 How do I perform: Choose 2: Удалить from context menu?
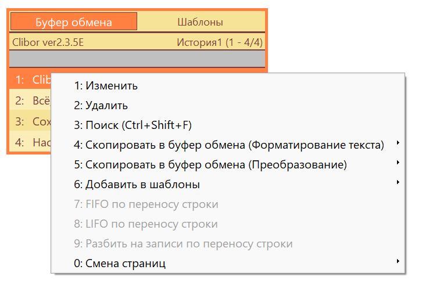pos(228,106)
